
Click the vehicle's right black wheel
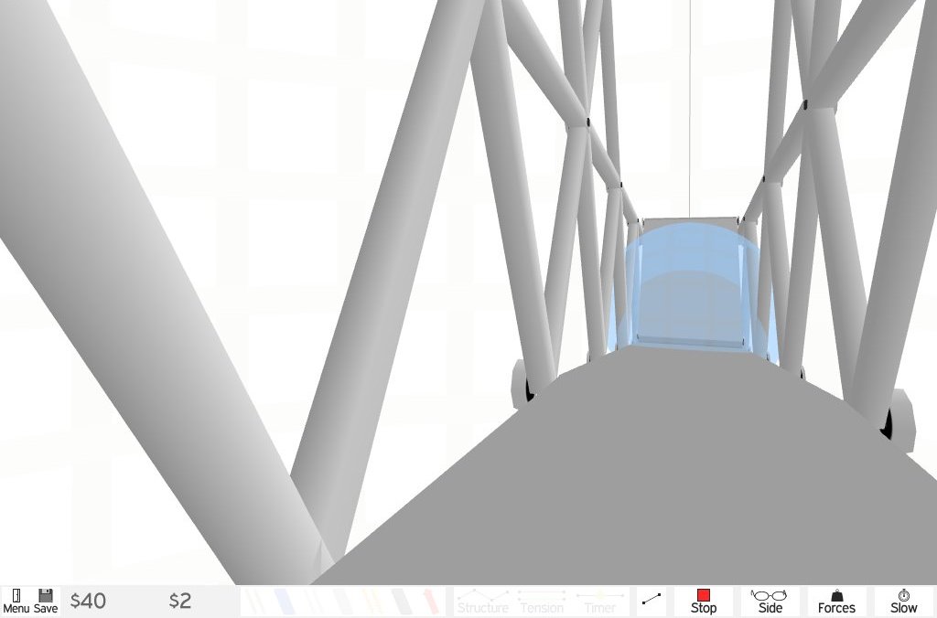[886, 422]
